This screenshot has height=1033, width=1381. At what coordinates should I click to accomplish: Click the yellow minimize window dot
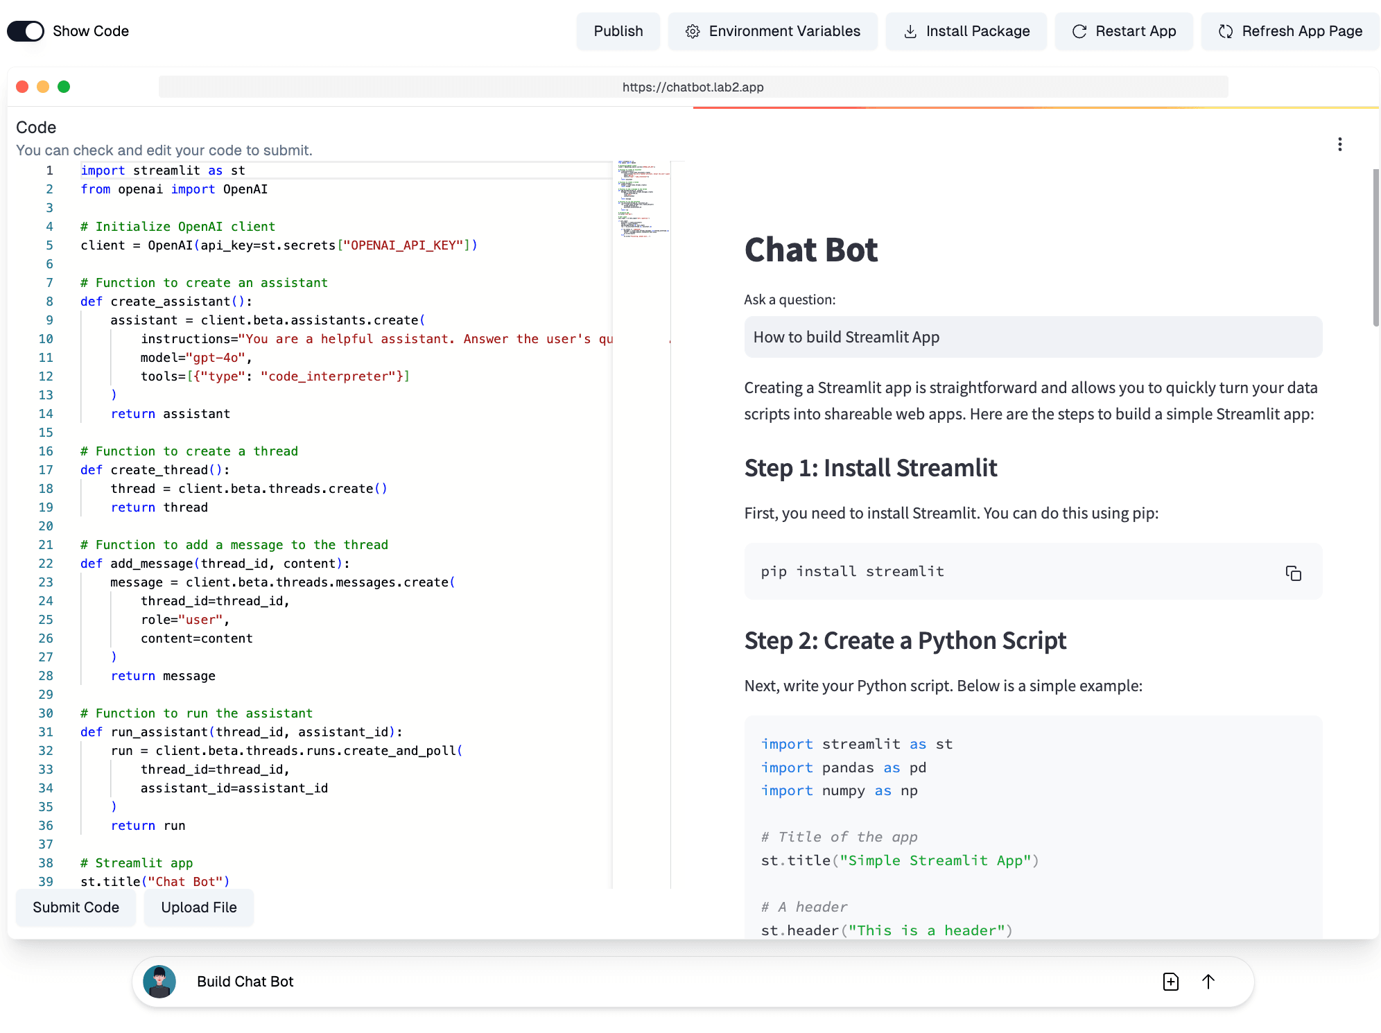coord(43,87)
